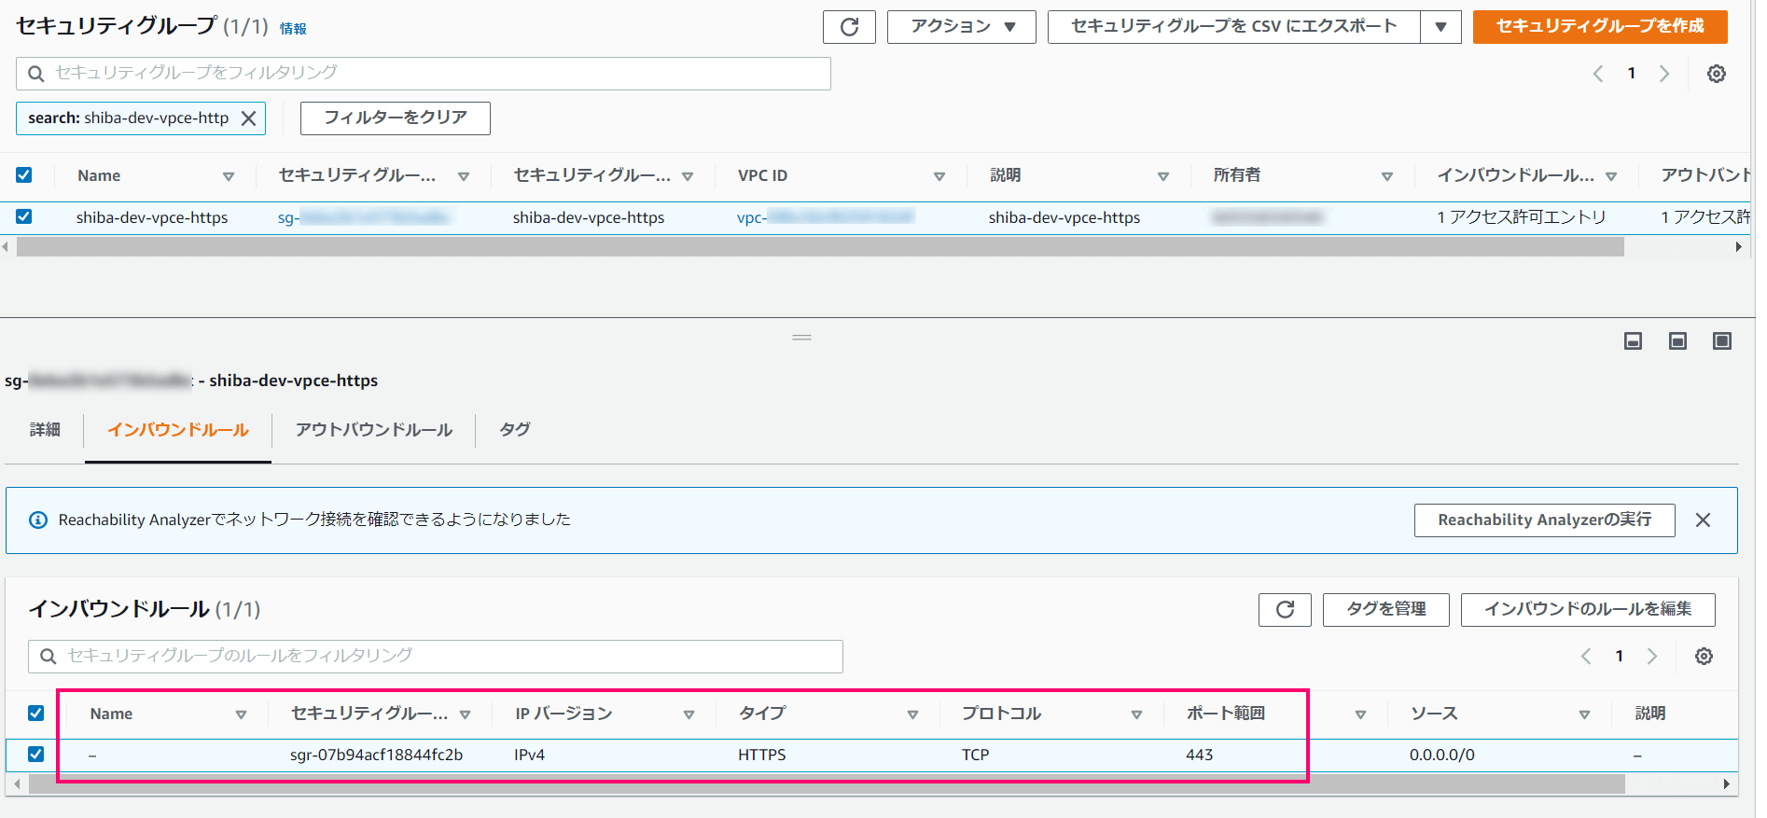The width and height of the screenshot is (1767, 818).
Task: Refresh the security groups list
Action: point(848,27)
